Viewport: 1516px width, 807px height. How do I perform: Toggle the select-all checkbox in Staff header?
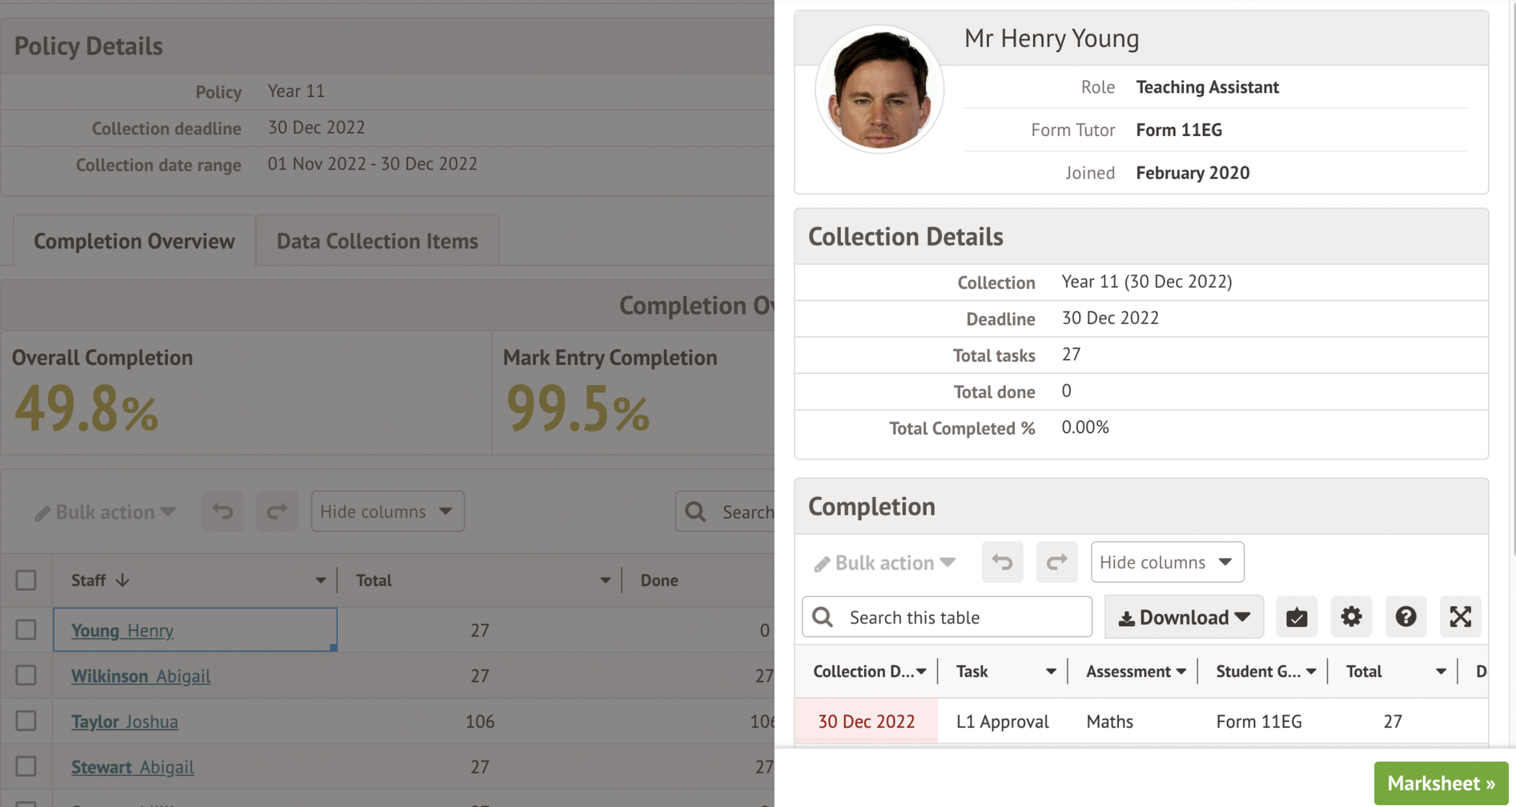pos(26,580)
